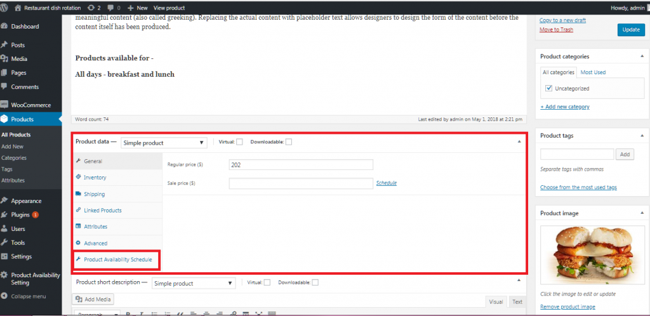Open the Product data type dropdown
The height and width of the screenshot is (316, 650).
(164, 143)
